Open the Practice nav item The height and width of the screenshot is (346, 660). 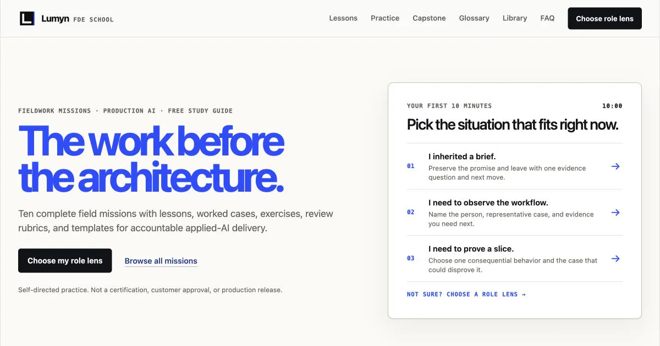pyautogui.click(x=385, y=18)
